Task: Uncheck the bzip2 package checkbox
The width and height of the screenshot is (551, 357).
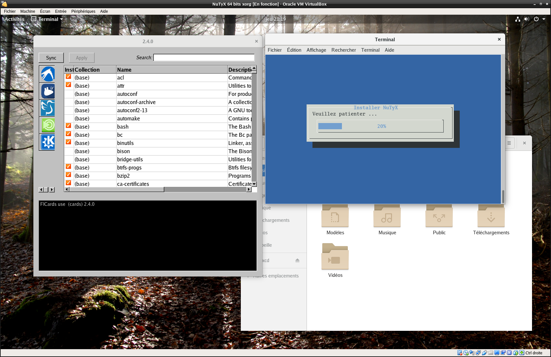Action: coord(68,175)
